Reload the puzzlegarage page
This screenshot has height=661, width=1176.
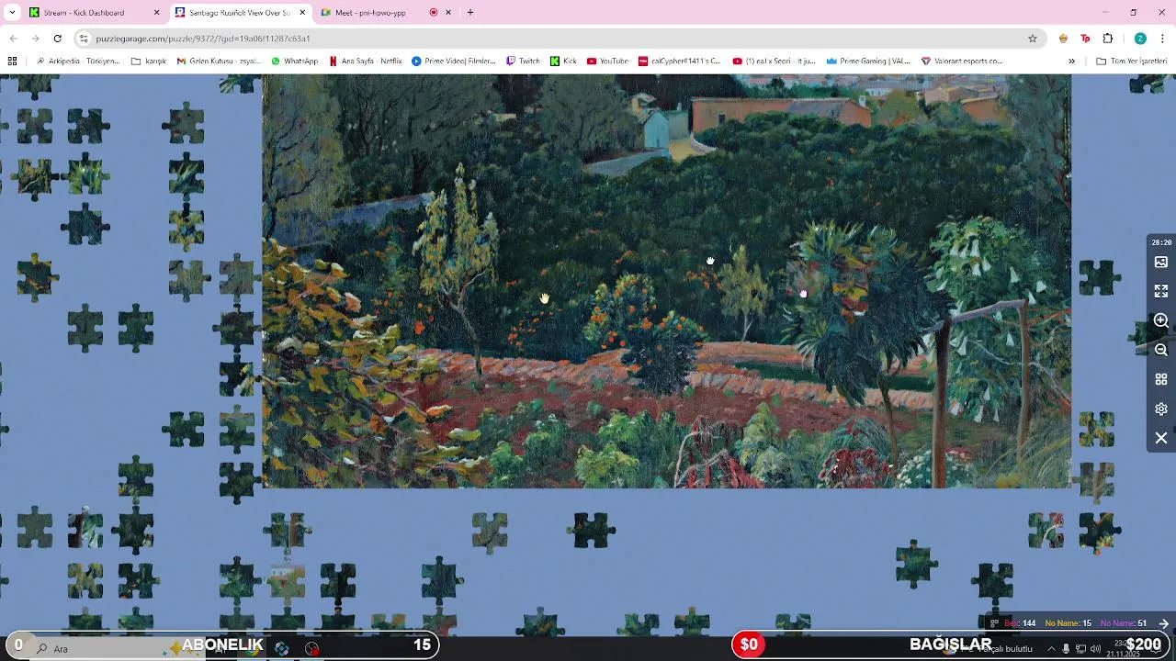point(57,39)
